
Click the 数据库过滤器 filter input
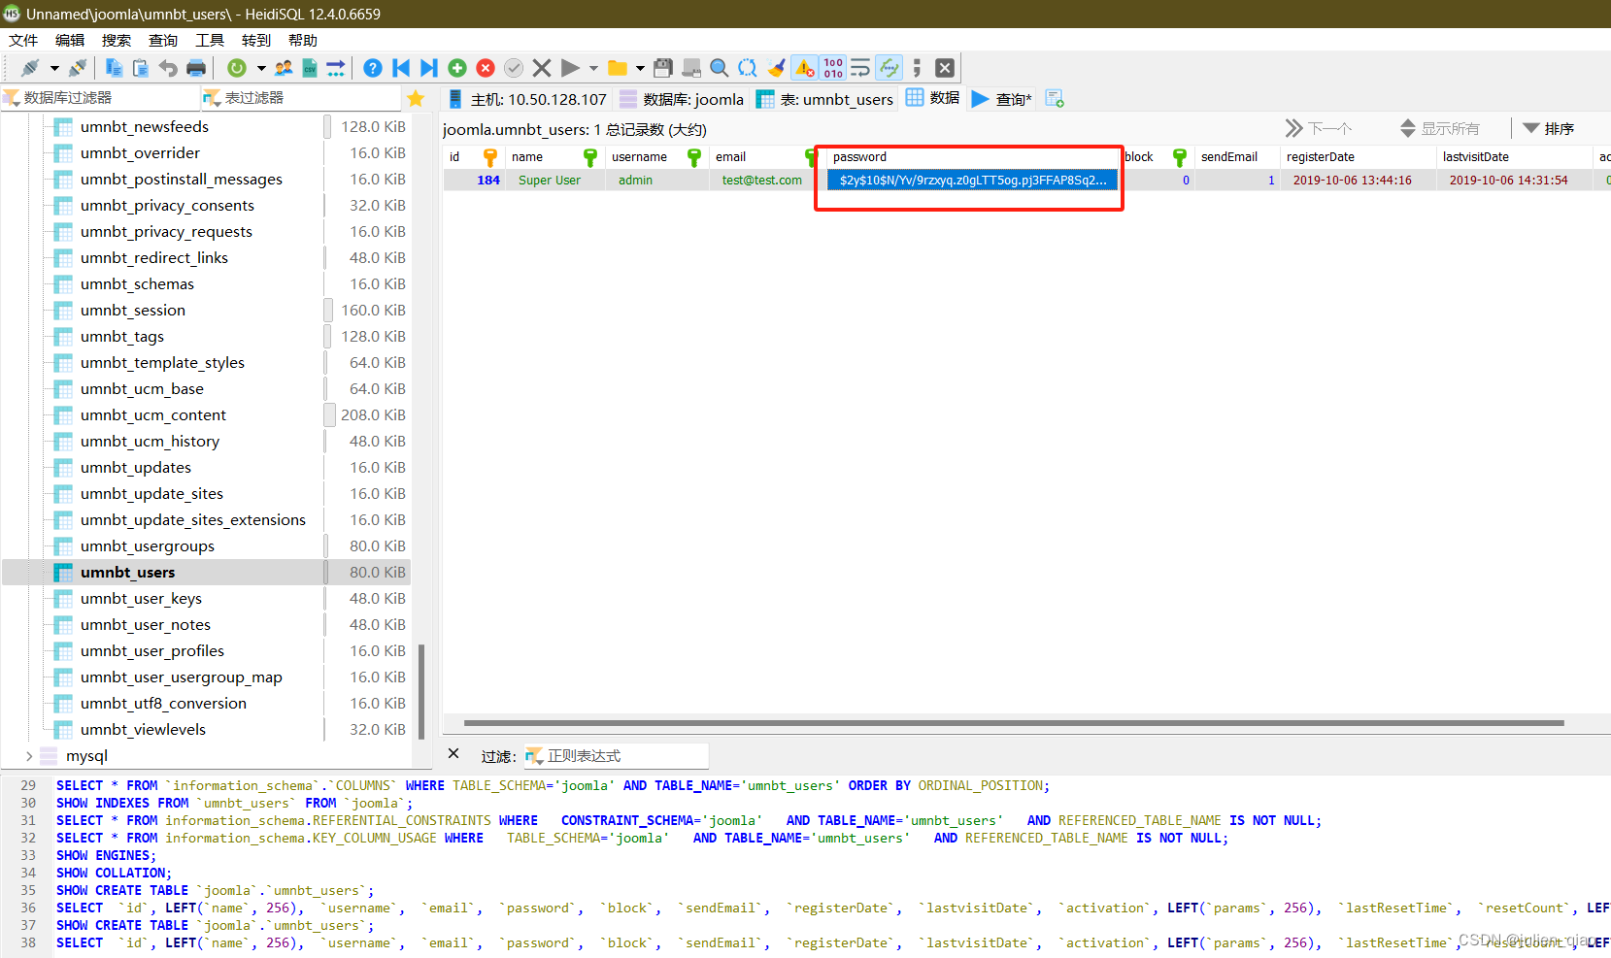coord(99,98)
